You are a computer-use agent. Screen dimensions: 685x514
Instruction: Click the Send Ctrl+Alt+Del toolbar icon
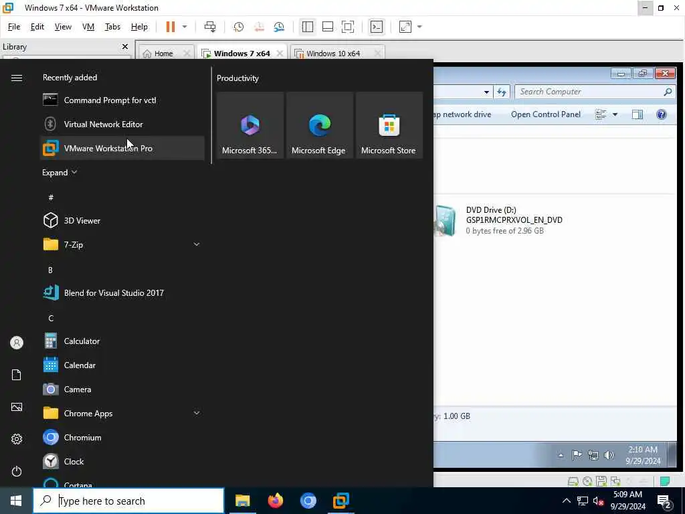click(x=210, y=27)
